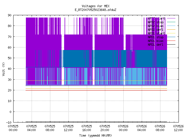Viewport: 184px width, 138px height.
Task: Click the black NPD1 defl trace near -10 V
Action: pyautogui.click(x=96, y=122)
